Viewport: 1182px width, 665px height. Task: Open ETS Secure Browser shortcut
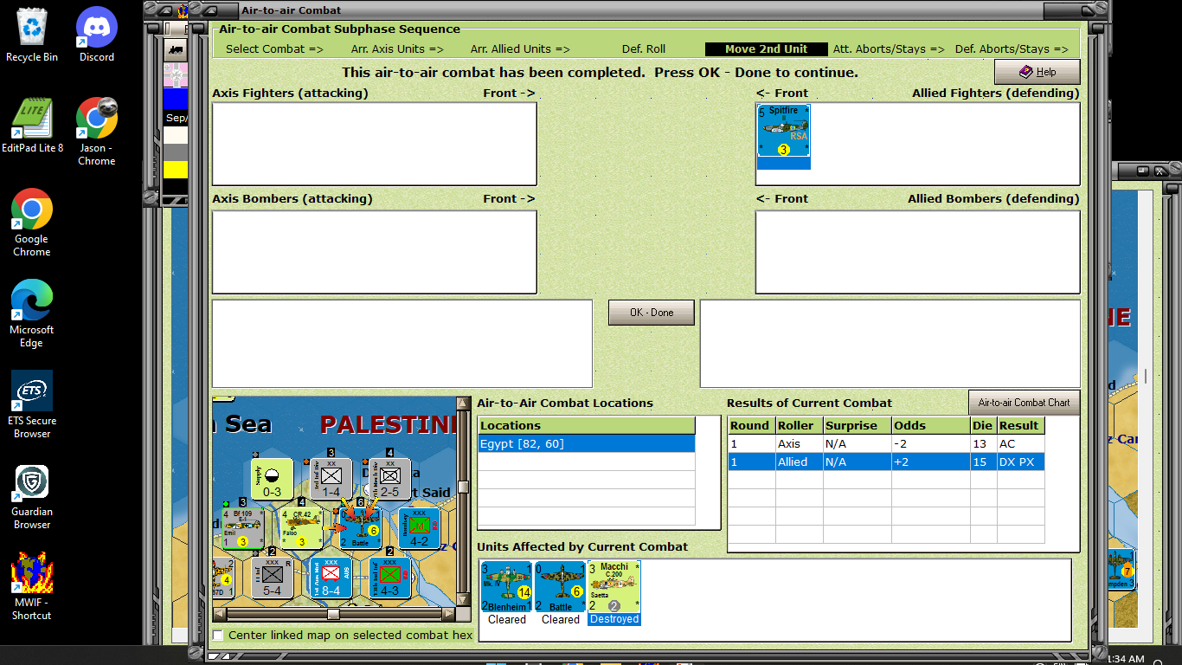pos(32,404)
